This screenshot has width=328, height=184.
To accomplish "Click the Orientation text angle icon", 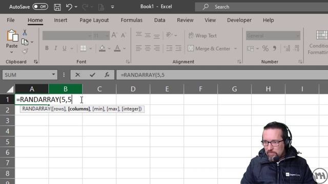I will (x=169, y=35).
